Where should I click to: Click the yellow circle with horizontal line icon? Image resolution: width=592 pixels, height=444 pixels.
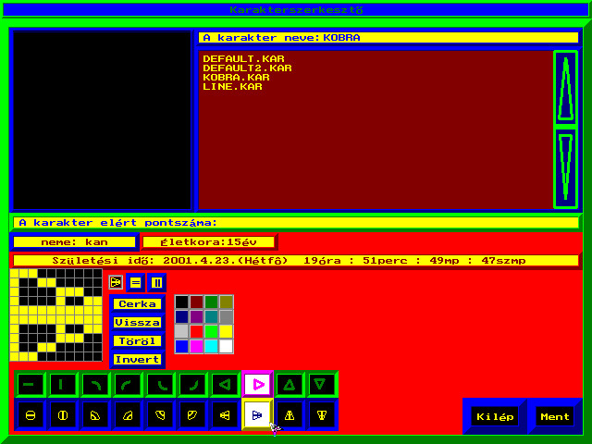tap(31, 415)
